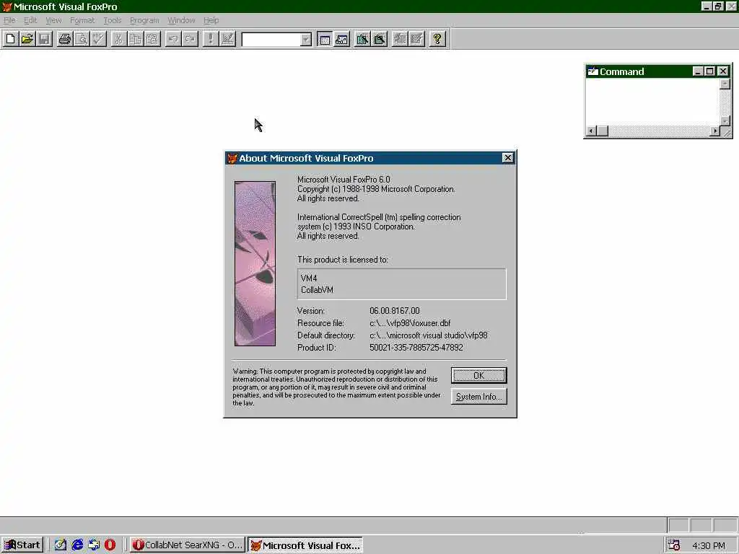Click the Cut scissors icon
The width and height of the screenshot is (739, 554).
[119, 39]
